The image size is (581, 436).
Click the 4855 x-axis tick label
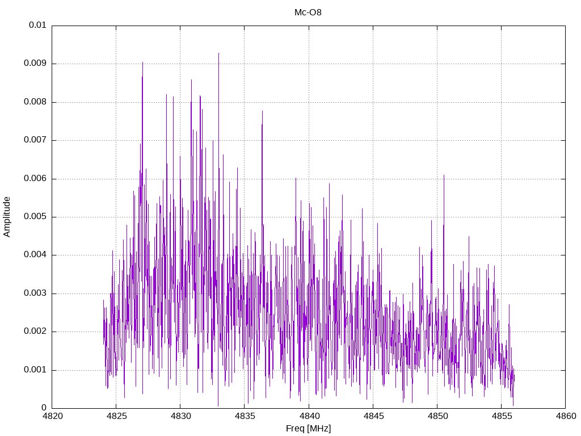pos(502,416)
